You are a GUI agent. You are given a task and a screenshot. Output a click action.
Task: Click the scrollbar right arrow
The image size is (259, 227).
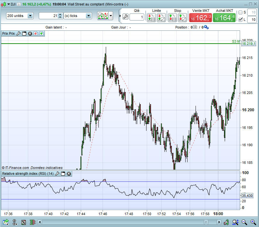[x=219, y=222]
